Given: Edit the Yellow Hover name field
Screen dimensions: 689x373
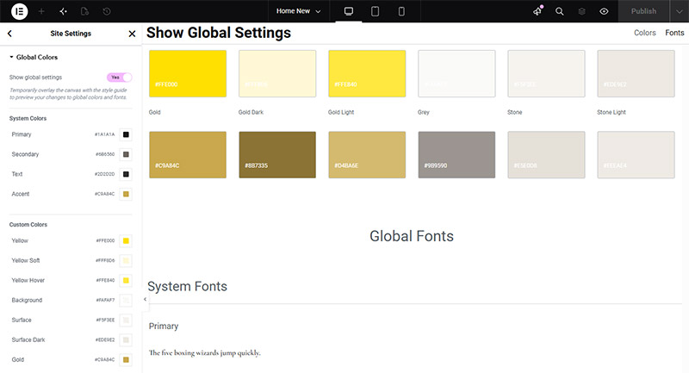Looking at the screenshot, I should (28, 280).
